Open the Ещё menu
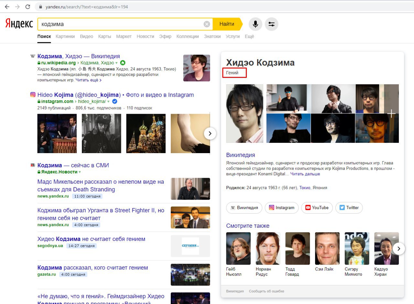The image size is (414, 304). [x=249, y=37]
